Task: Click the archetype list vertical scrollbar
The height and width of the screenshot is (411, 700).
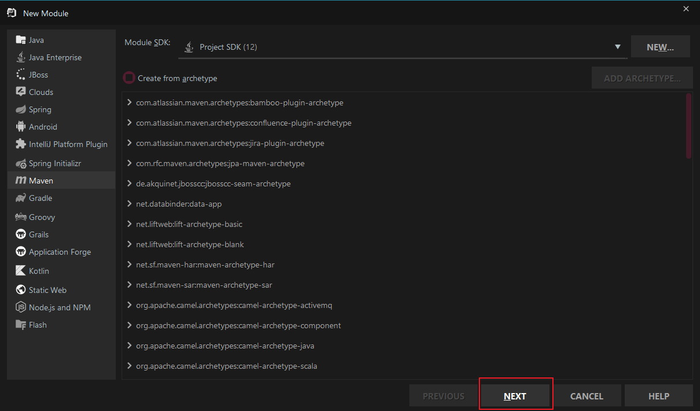Action: pyautogui.click(x=688, y=126)
